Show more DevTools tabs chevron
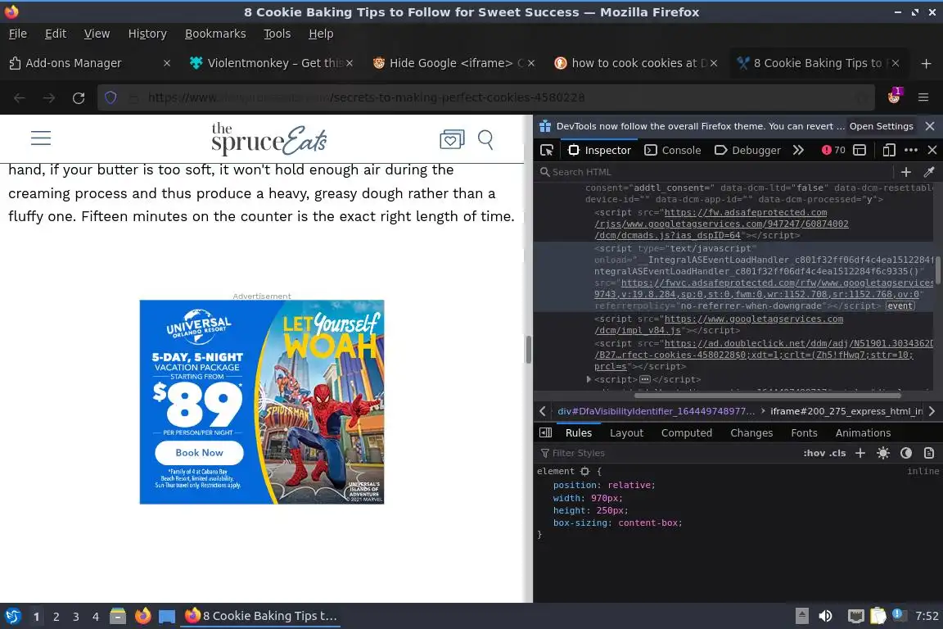 (798, 150)
